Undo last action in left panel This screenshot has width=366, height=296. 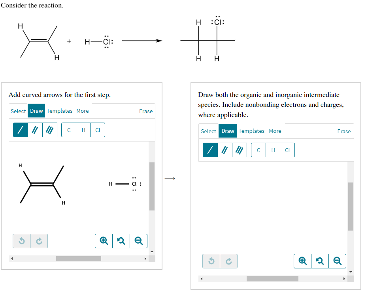click(x=21, y=241)
